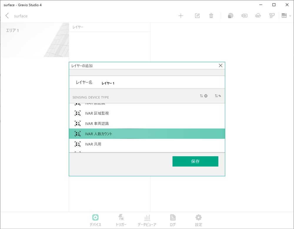Select IVAR 人数カウント device type
Image resolution: width=294 pixels, height=229 pixels.
tap(147, 134)
